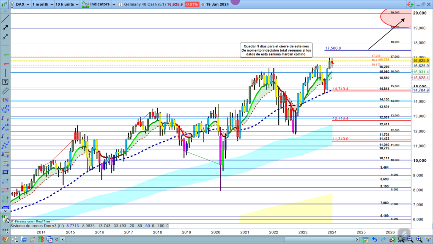Viewport: 433px width, 244px height.
Task: Pick the ruler measurement tool
Action: point(5,91)
